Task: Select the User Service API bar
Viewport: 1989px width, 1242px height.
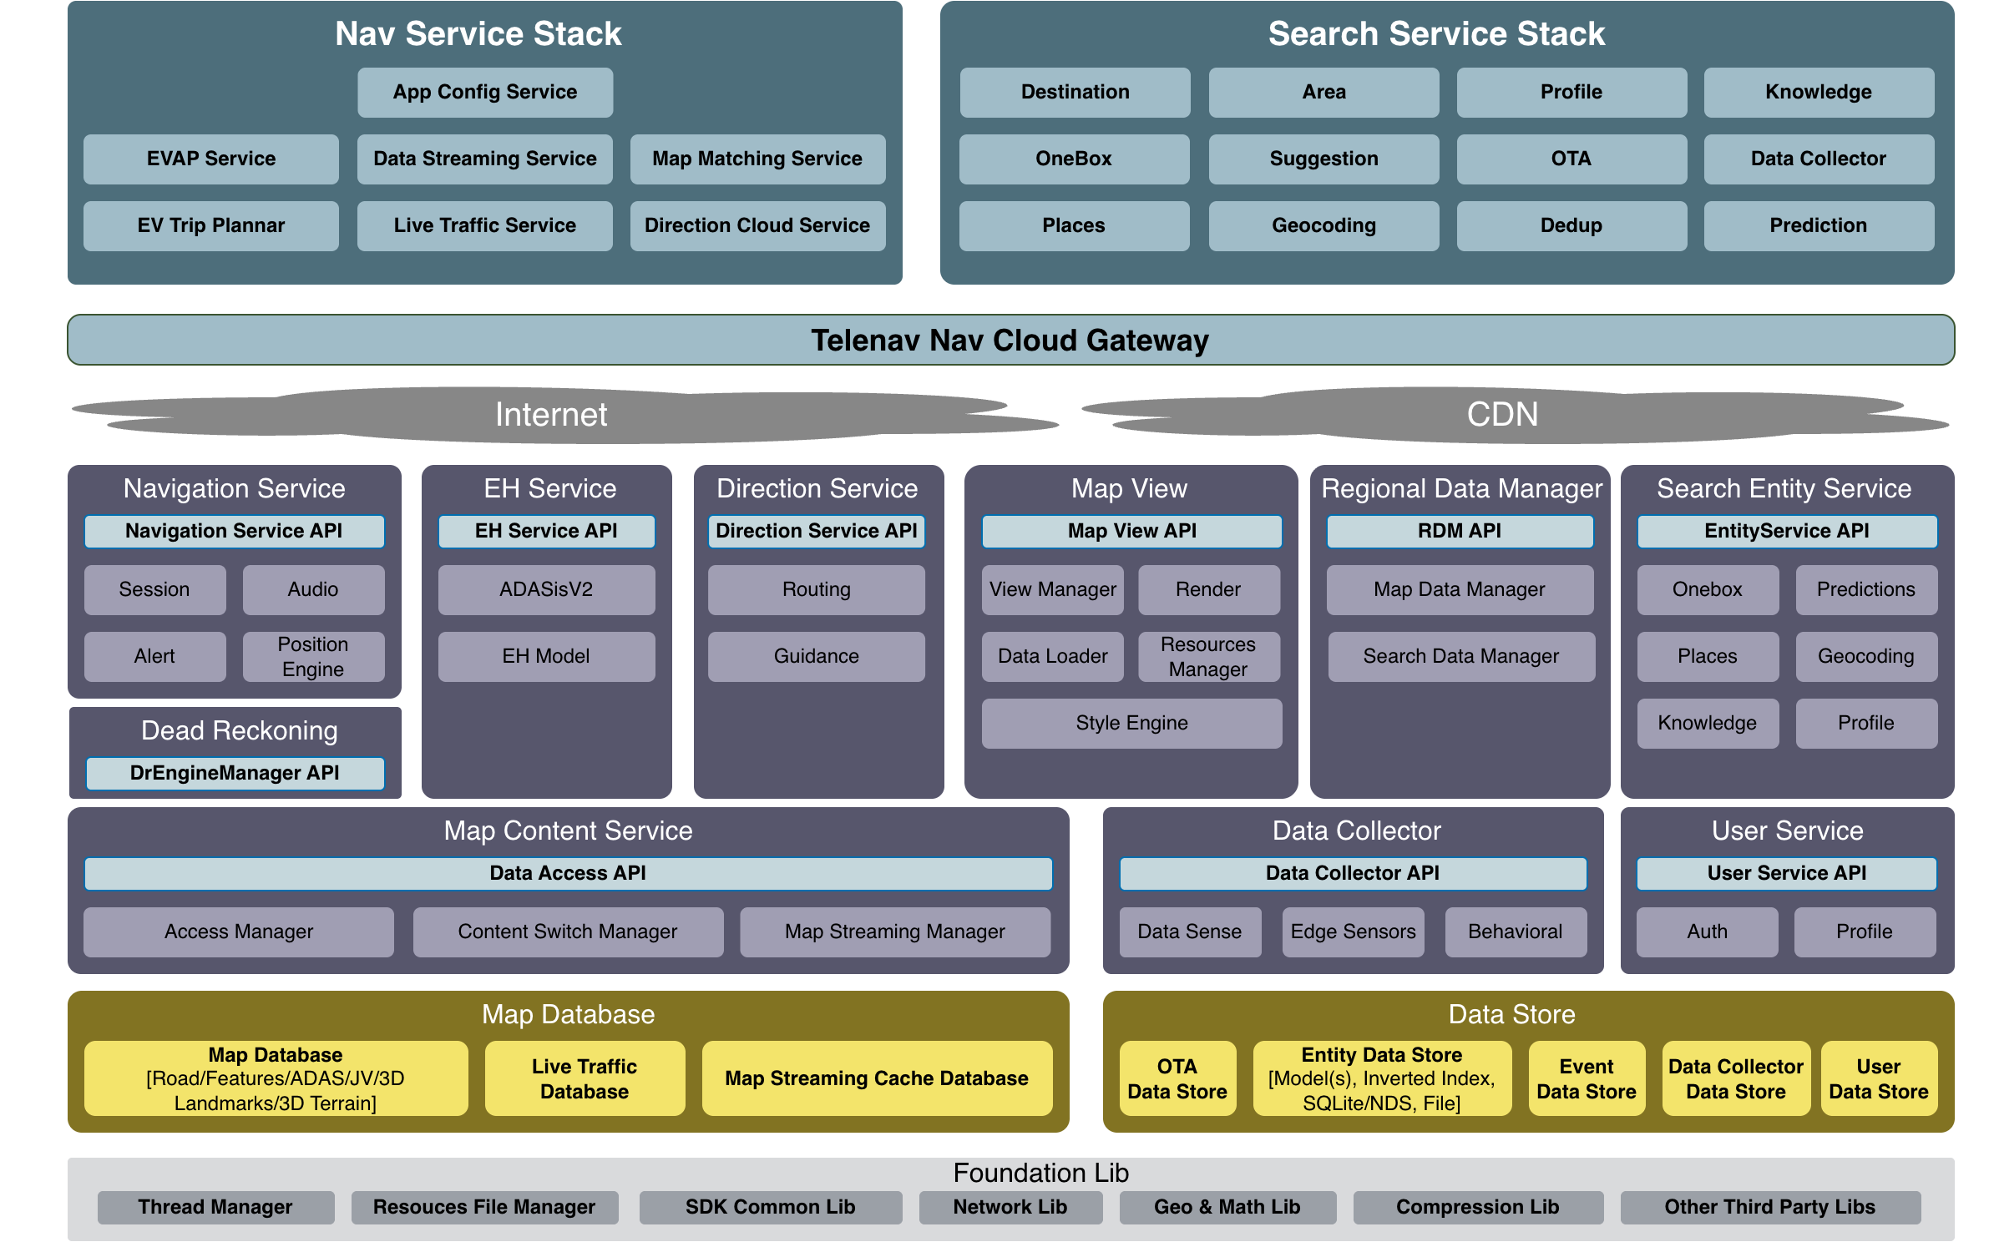Action: (x=1787, y=873)
